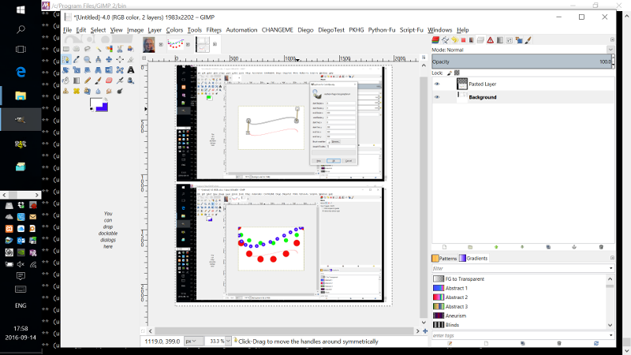Open the px units dropdown in status bar
Viewport: 631px width, 355px height.
[x=192, y=341]
